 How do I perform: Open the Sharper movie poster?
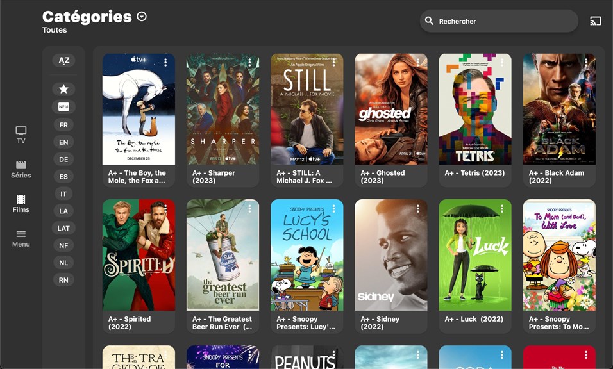(223, 110)
